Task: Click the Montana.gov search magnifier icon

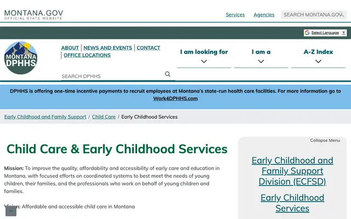Action: pyautogui.click(x=341, y=14)
